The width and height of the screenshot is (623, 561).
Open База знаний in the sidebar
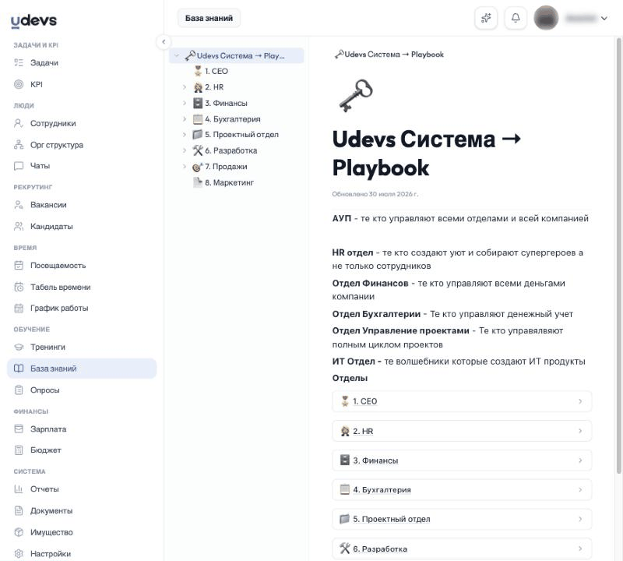pos(82,369)
